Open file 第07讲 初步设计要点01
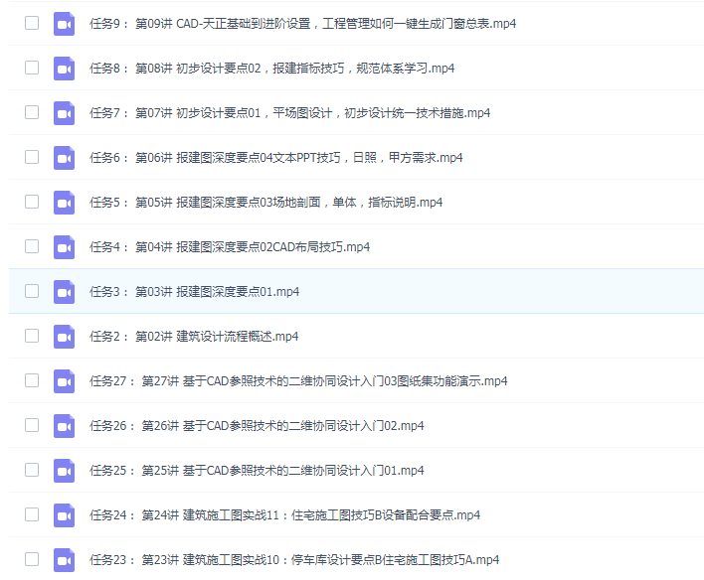704x580 pixels. tap(290, 112)
